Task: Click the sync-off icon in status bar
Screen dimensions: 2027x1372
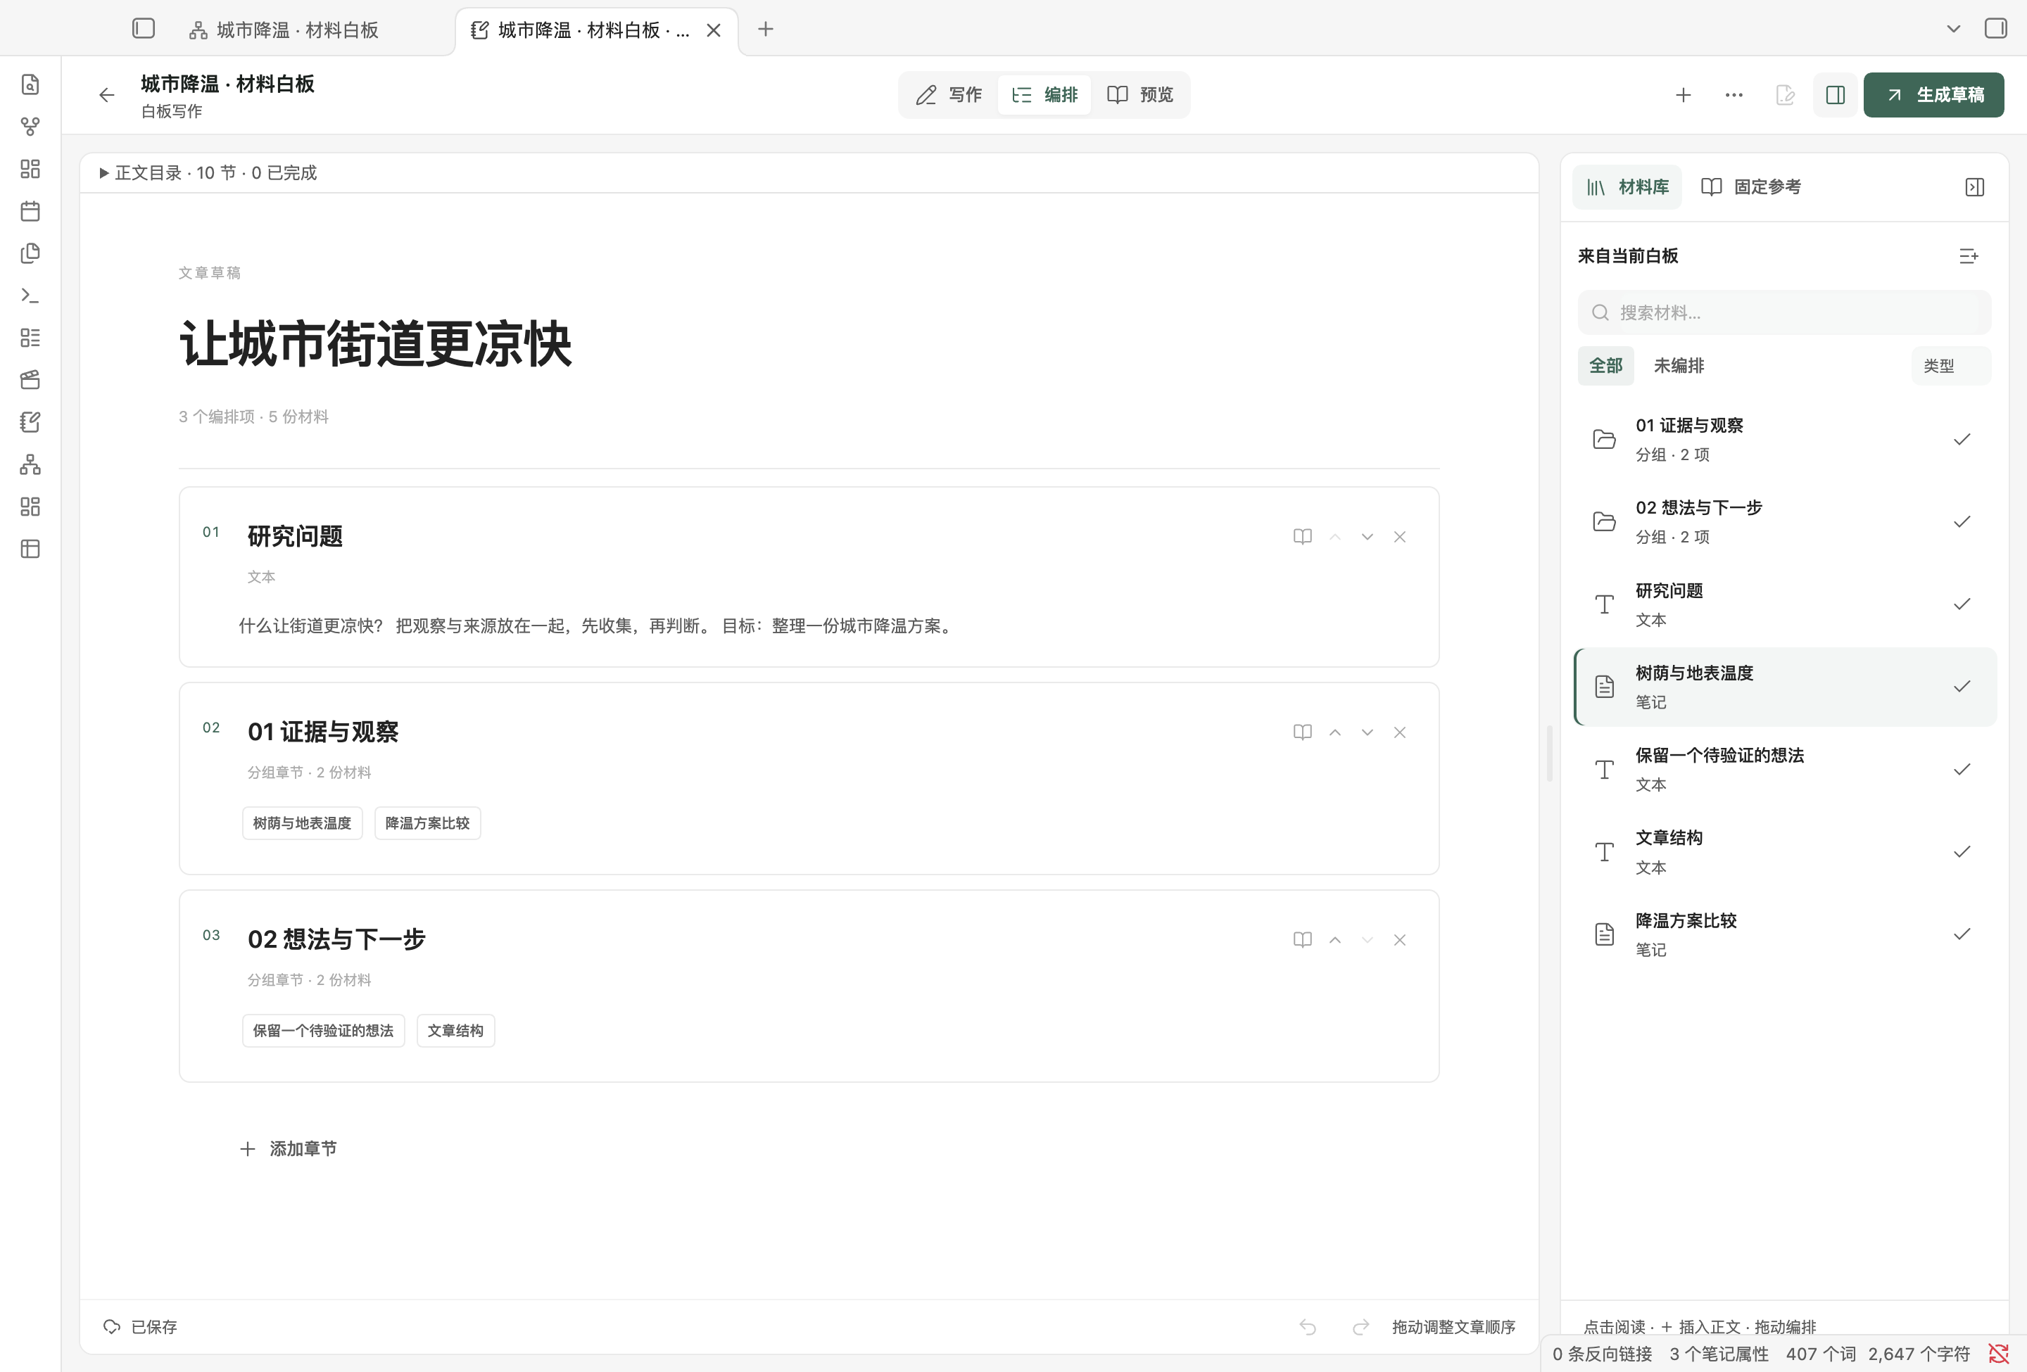Action: click(x=1998, y=1354)
